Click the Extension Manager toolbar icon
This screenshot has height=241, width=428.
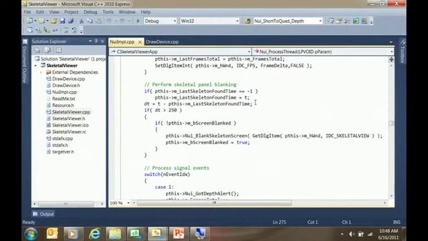click(364, 21)
